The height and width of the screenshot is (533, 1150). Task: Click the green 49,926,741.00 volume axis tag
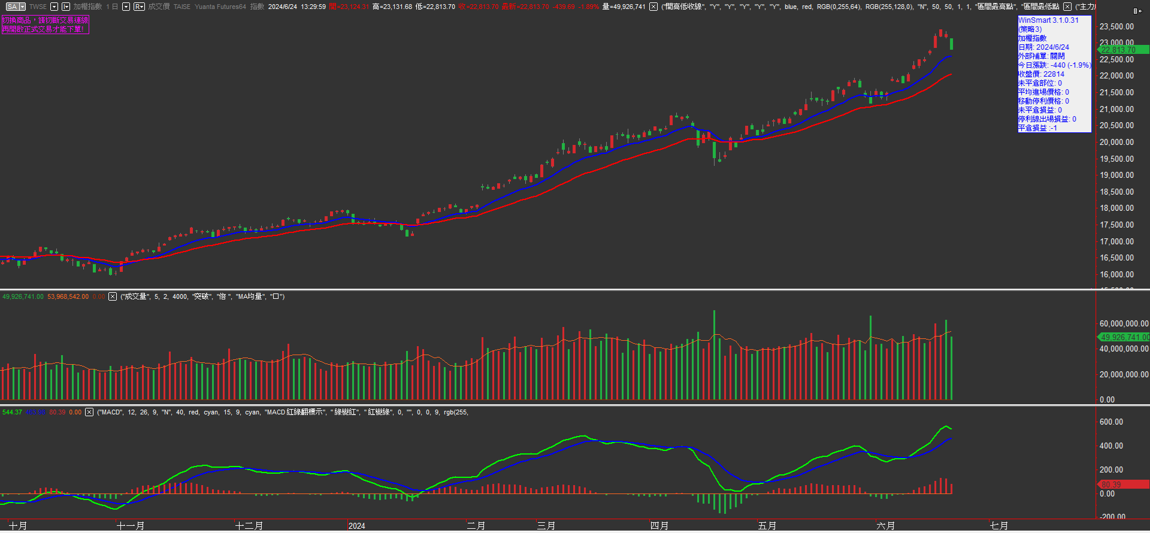point(1123,337)
